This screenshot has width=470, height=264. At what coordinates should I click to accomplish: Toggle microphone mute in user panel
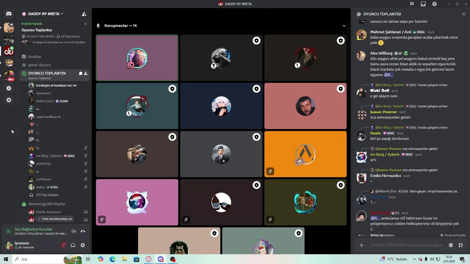coord(64,245)
